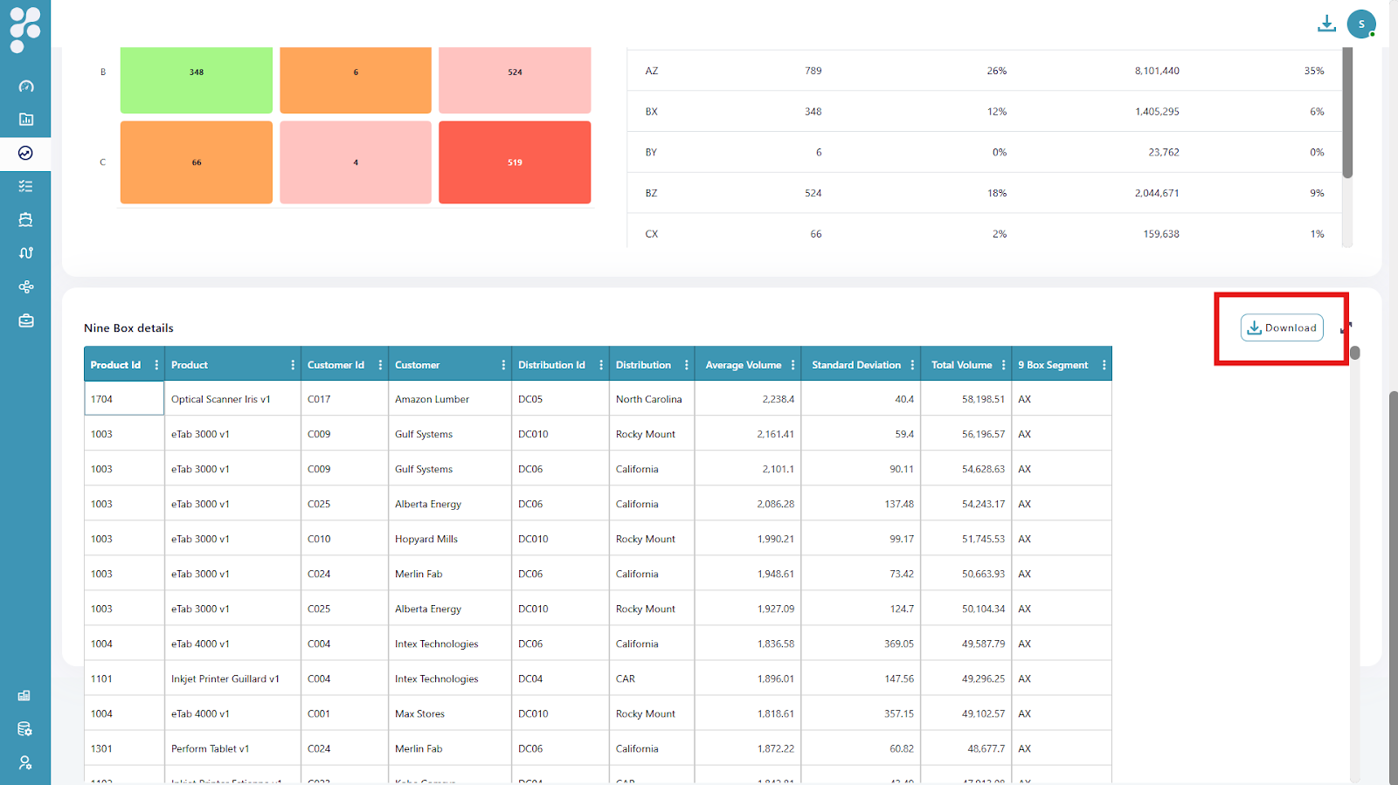
Task: Open 9 Box Segment column menu
Action: (1104, 365)
